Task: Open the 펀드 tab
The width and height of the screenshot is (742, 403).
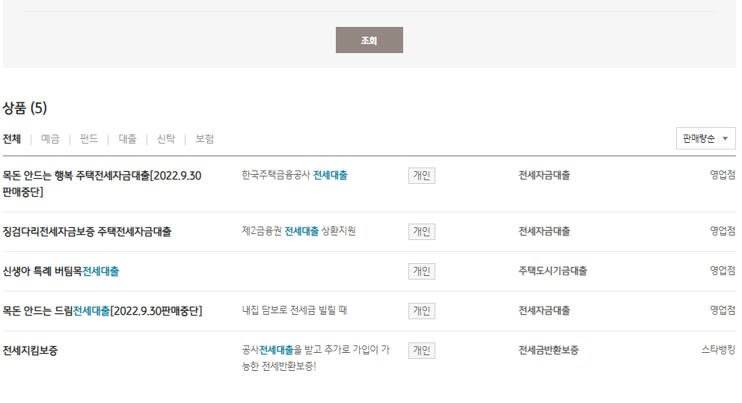Action: coord(89,139)
